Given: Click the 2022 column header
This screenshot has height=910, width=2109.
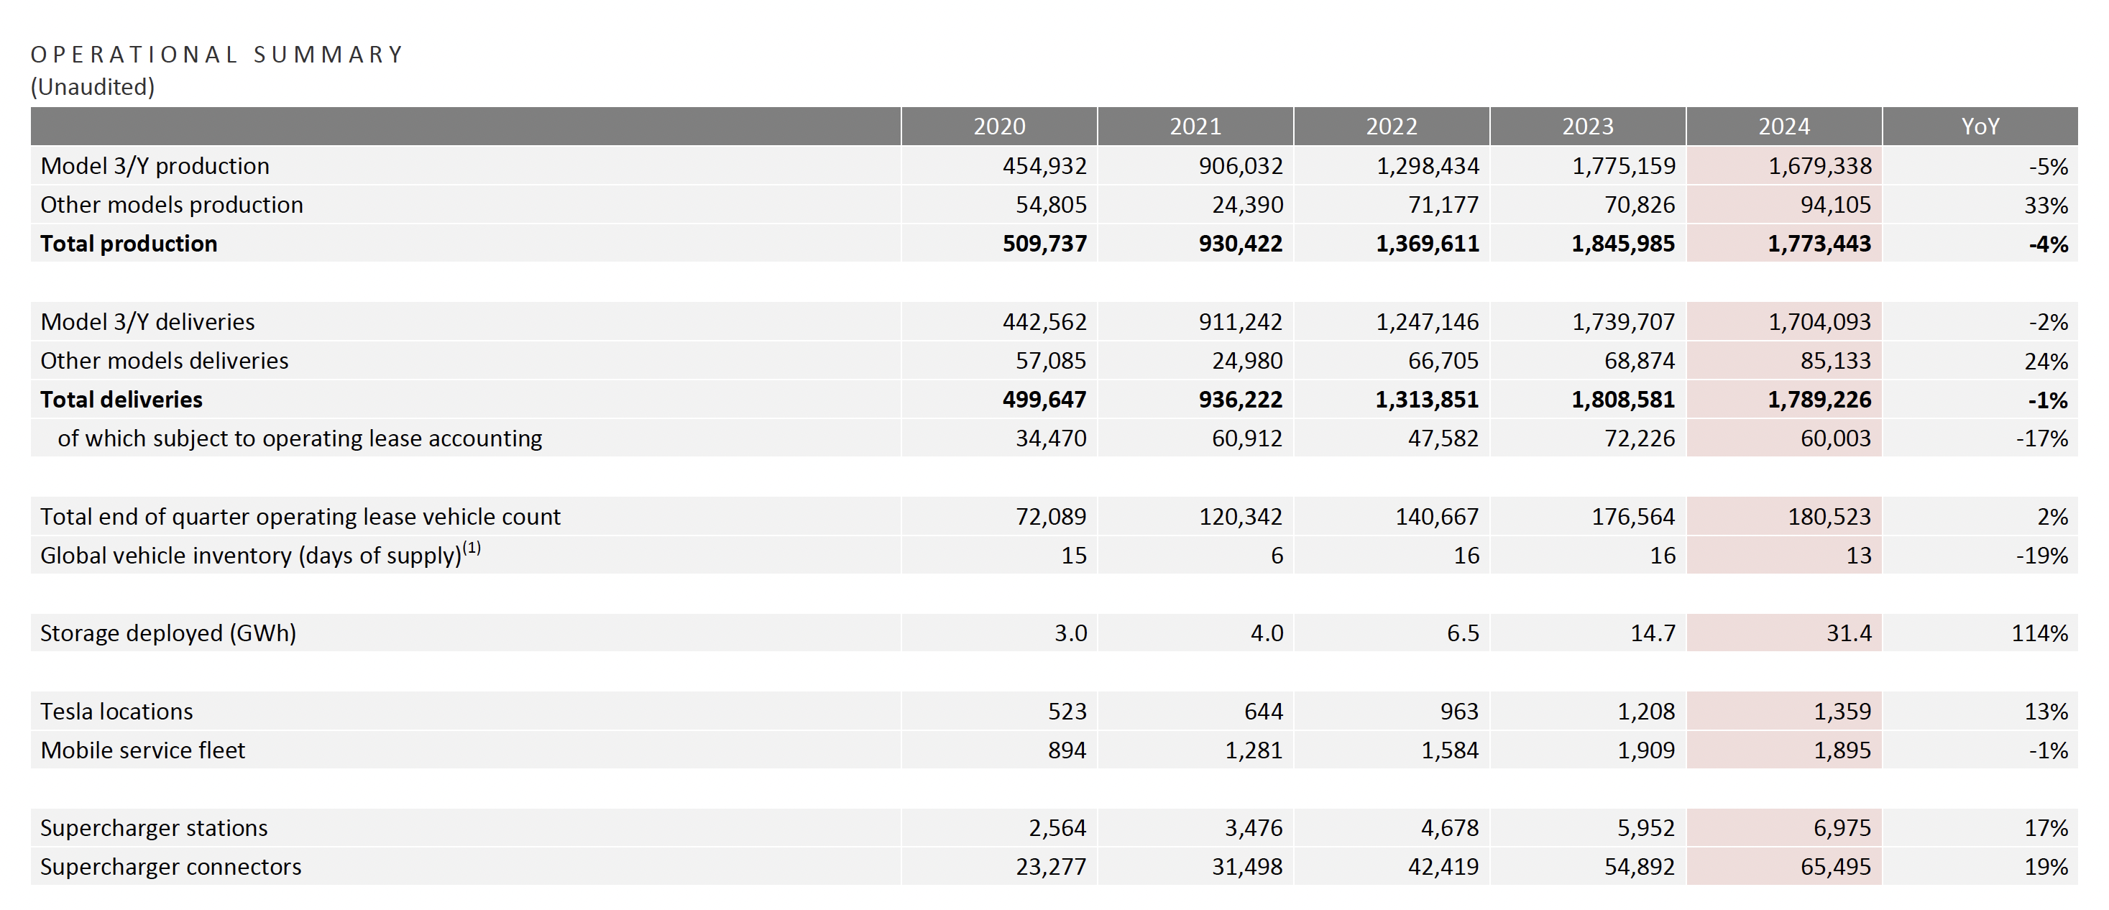Looking at the screenshot, I should pyautogui.click(x=1391, y=126).
